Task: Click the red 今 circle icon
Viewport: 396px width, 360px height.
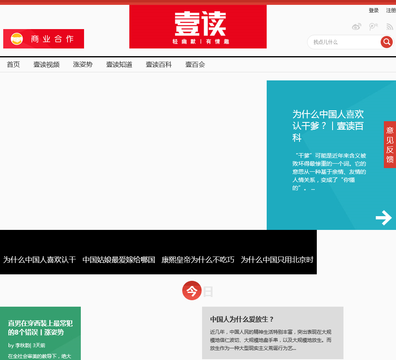Action: [192, 291]
